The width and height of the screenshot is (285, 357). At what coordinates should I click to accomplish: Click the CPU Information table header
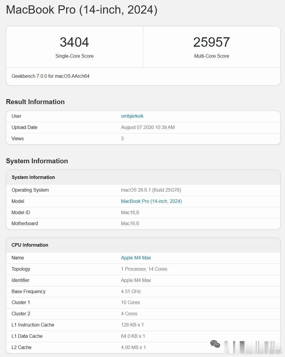pos(143,245)
